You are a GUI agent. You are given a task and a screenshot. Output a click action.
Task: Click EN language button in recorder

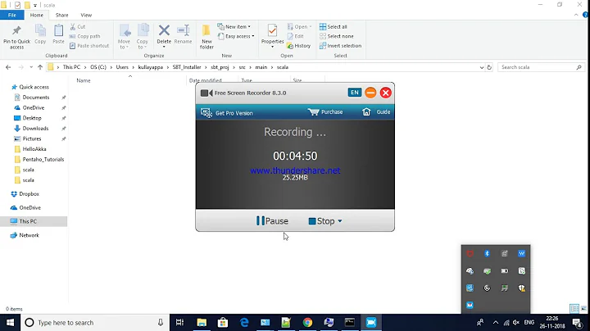tap(355, 93)
